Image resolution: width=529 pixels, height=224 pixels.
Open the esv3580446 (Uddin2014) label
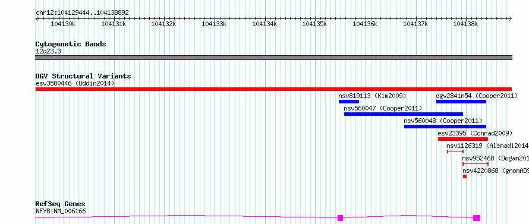click(75, 83)
